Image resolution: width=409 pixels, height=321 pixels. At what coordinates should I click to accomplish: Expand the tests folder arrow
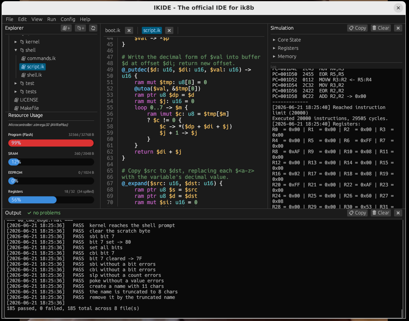16,92
